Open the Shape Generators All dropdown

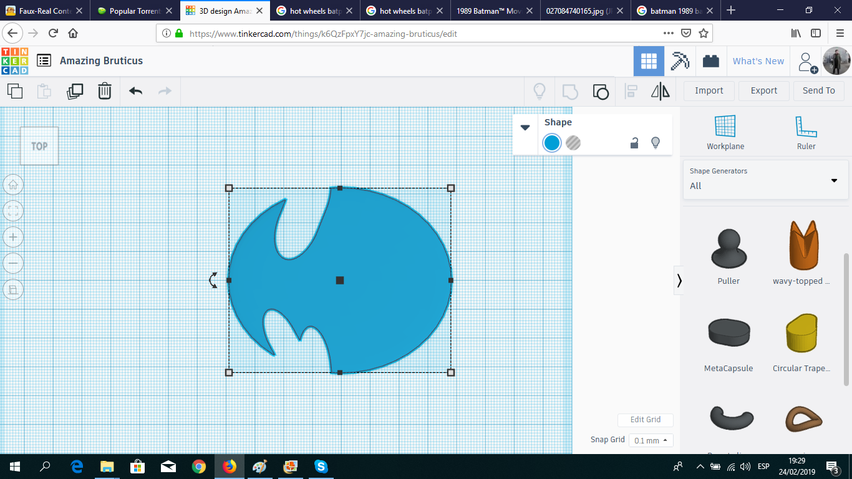pos(765,180)
